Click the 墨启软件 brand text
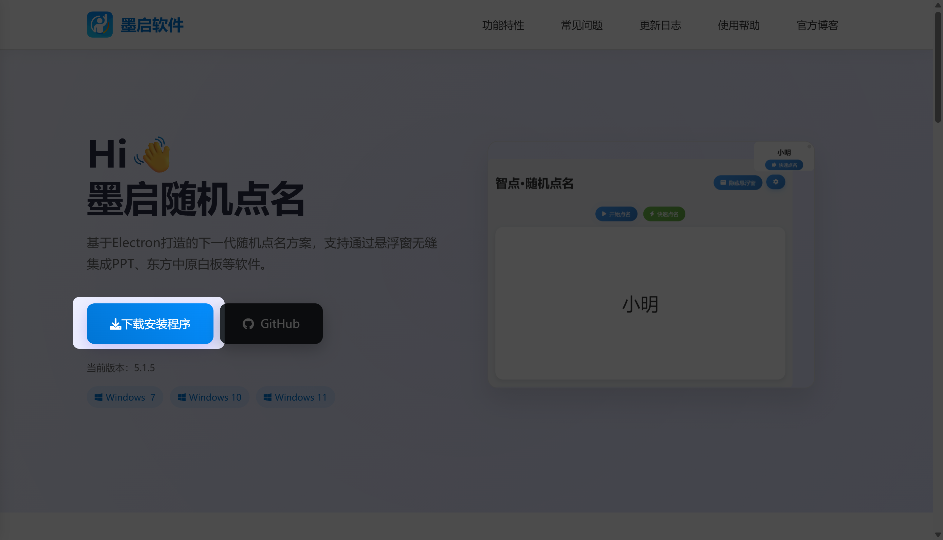The width and height of the screenshot is (943, 540). pyautogui.click(x=152, y=25)
